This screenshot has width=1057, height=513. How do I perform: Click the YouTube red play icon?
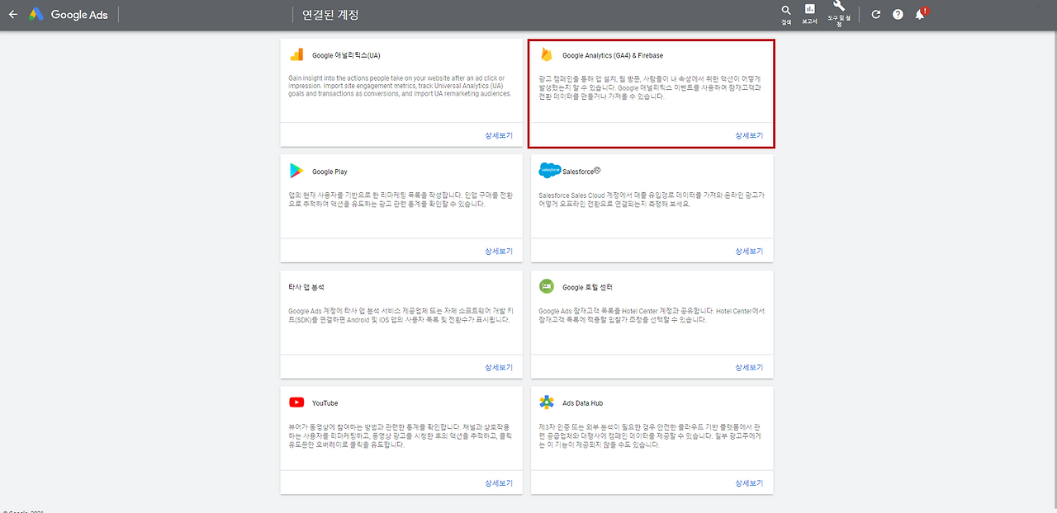296,402
